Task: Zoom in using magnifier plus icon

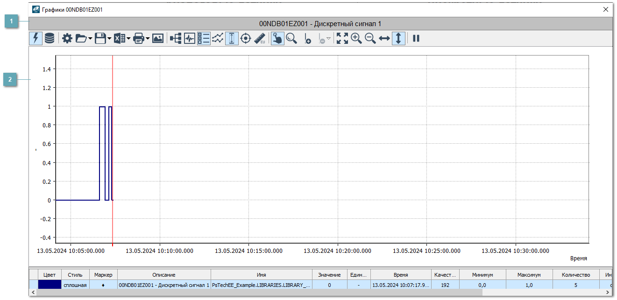Action: 356,39
